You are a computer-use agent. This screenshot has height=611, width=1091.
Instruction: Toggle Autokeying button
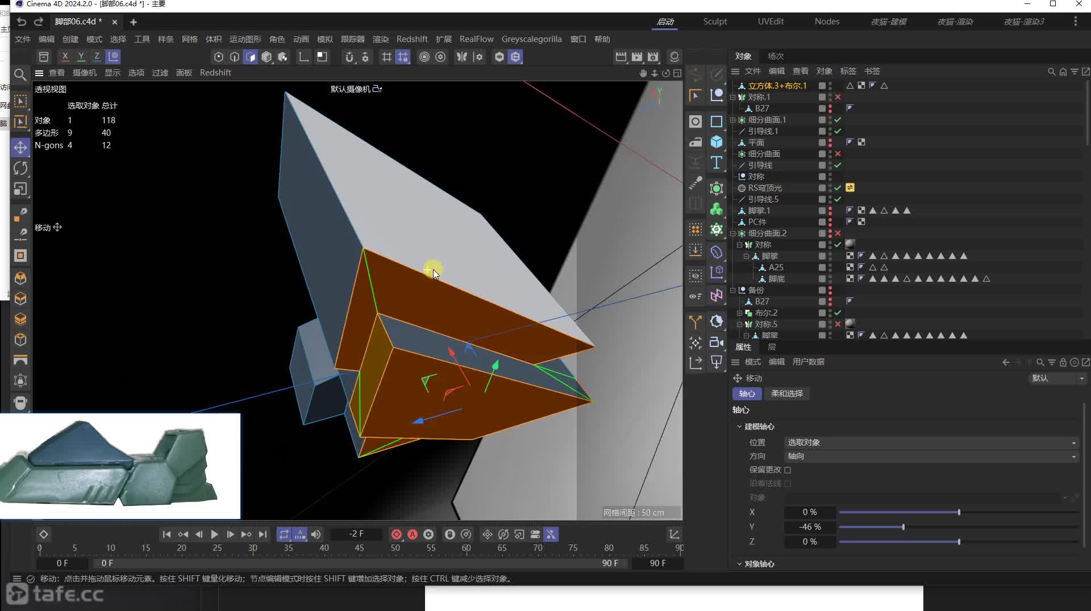pos(413,534)
